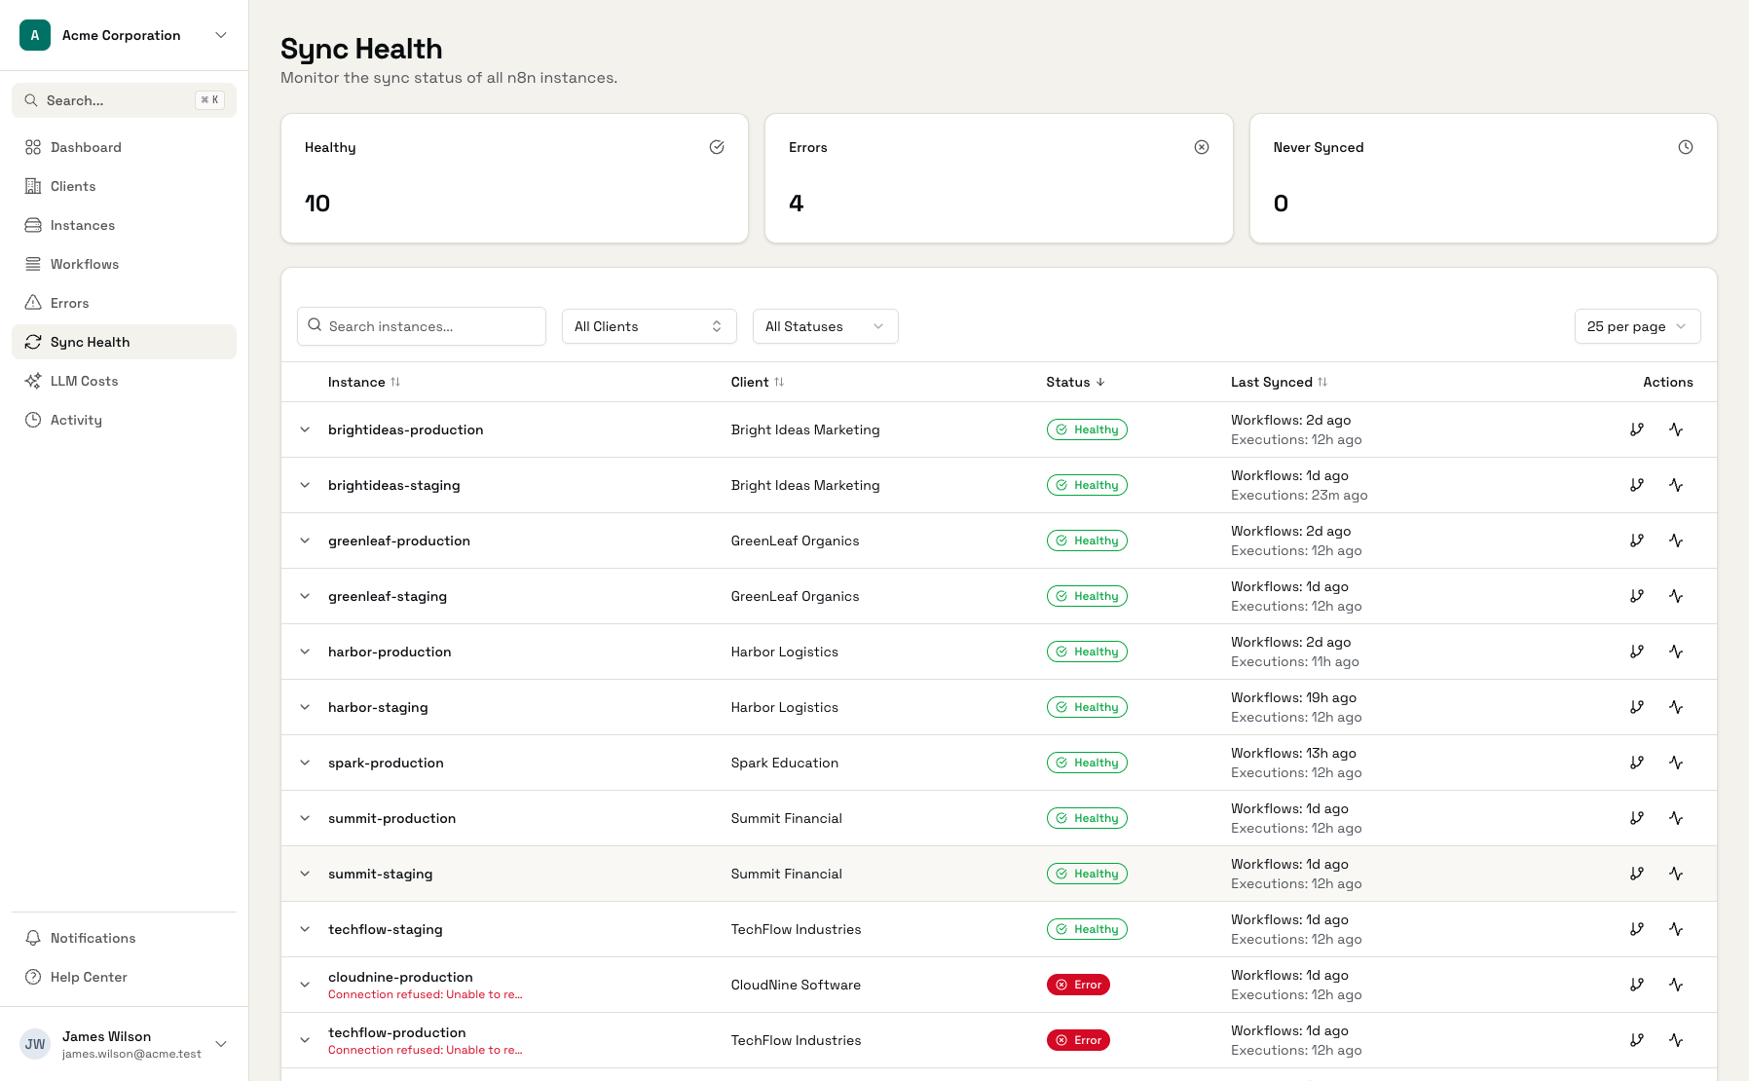
Task: Change the 25 per page selector
Action: pos(1636,326)
